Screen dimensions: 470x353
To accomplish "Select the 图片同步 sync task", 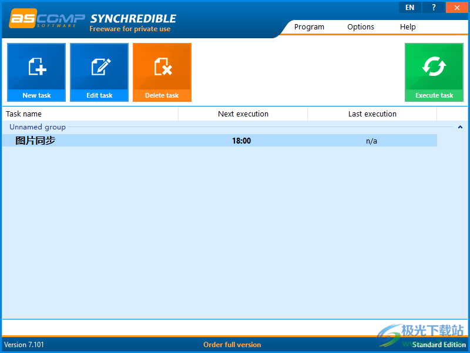I will click(x=35, y=140).
